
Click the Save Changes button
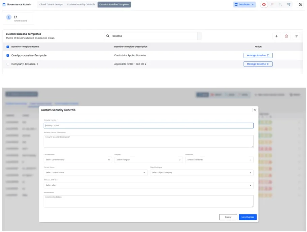point(248,217)
